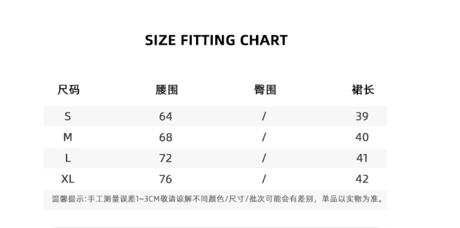
Task: Click waist value 64
Action: 166,116
